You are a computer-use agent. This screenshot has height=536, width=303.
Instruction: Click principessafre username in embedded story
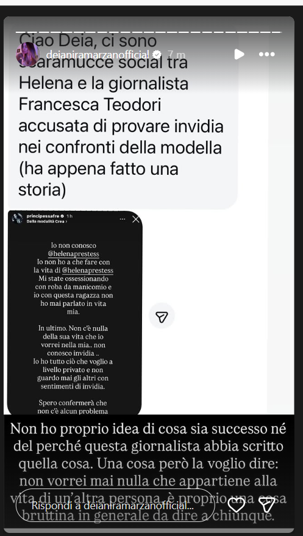(43, 216)
